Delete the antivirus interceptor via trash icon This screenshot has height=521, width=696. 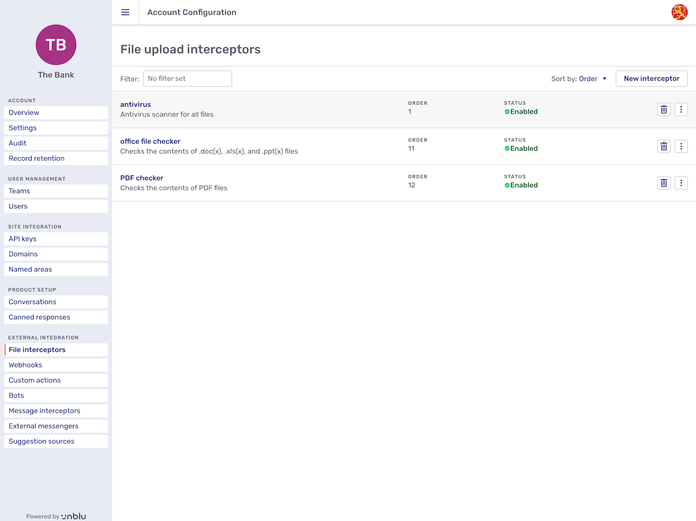[x=663, y=109]
